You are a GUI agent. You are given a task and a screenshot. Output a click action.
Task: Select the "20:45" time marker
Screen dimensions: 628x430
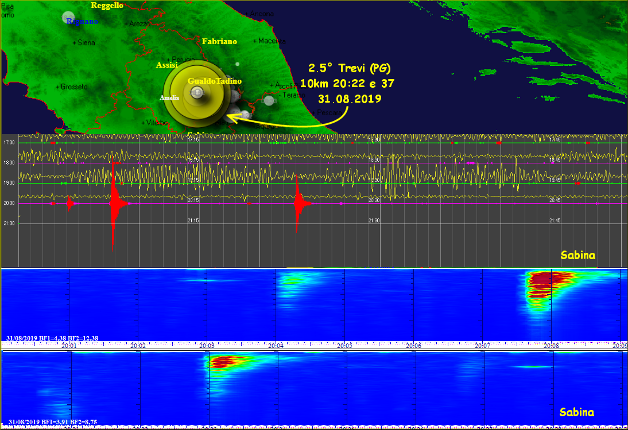(x=555, y=200)
